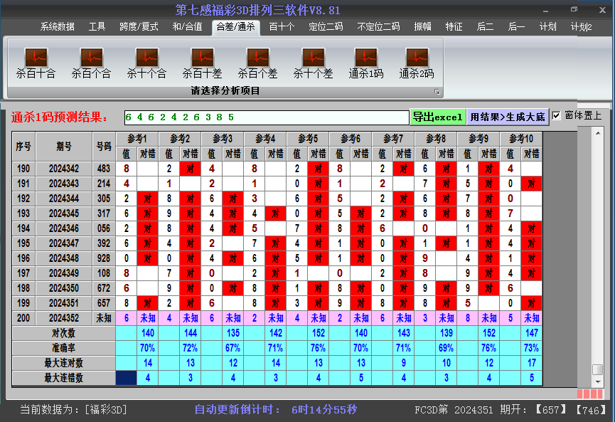The width and height of the screenshot is (615, 422).
Task: Switch to the 不定位二码 tab
Action: (x=378, y=27)
